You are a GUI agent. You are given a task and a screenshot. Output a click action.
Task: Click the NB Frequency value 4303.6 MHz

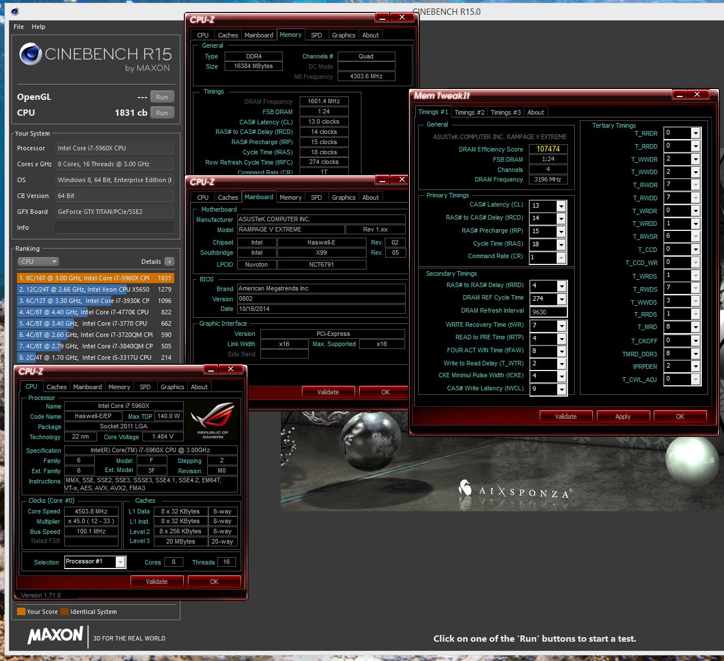366,76
